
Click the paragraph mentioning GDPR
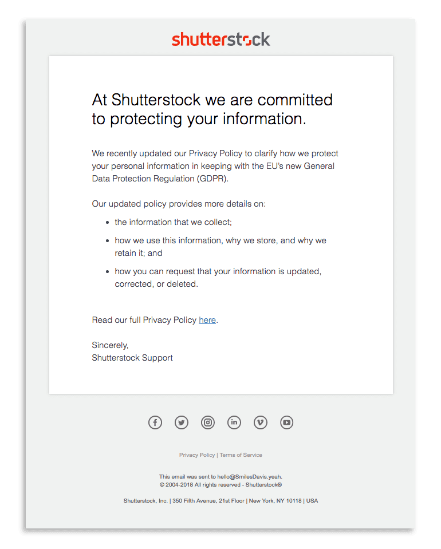coord(215,166)
